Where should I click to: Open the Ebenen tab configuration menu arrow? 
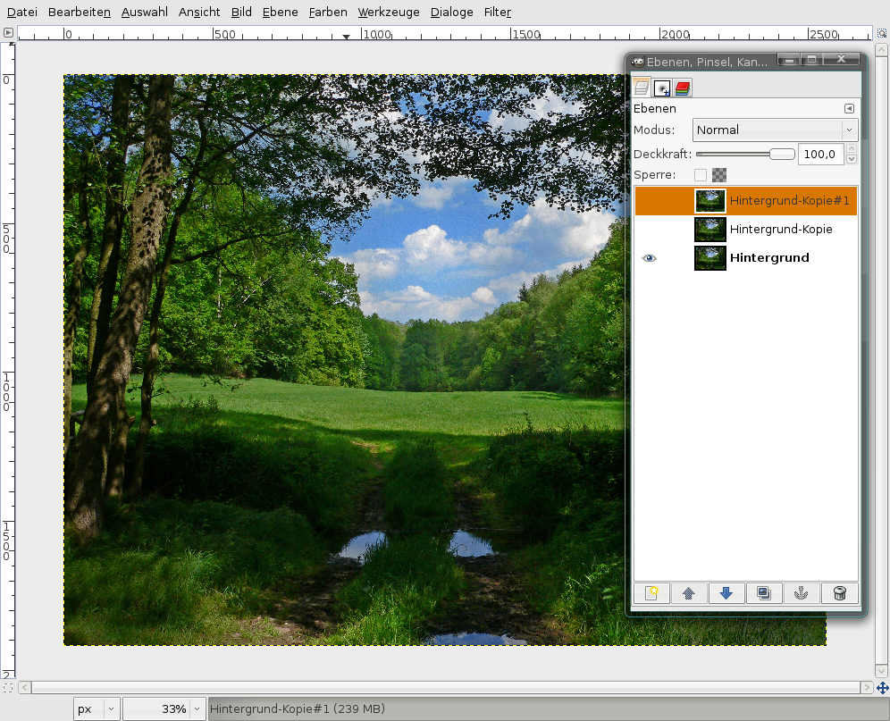pos(849,108)
